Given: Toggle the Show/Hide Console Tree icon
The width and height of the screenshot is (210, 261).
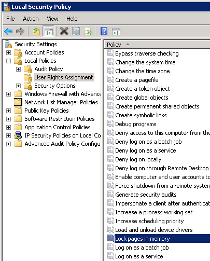Looking at the screenshot, I should [x=48, y=32].
